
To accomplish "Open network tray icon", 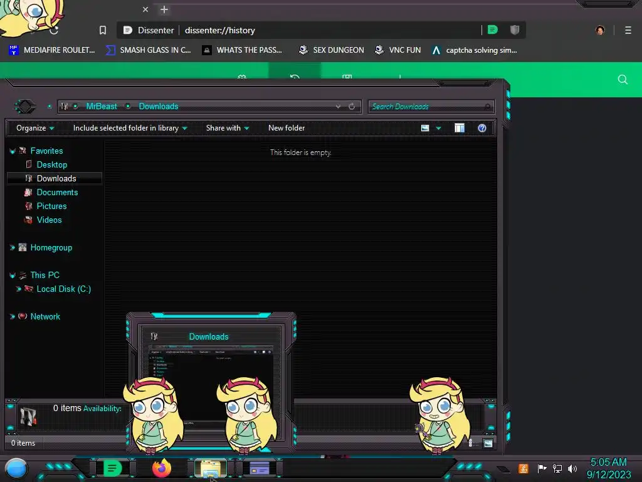I will pos(557,468).
